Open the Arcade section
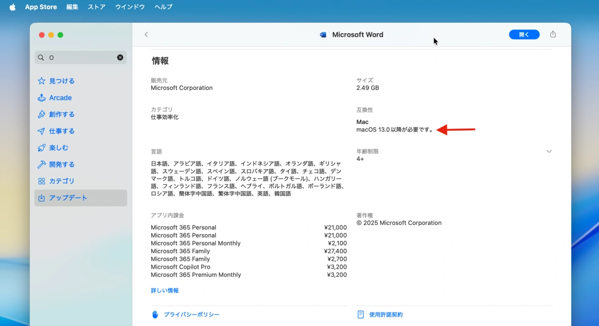 point(59,97)
